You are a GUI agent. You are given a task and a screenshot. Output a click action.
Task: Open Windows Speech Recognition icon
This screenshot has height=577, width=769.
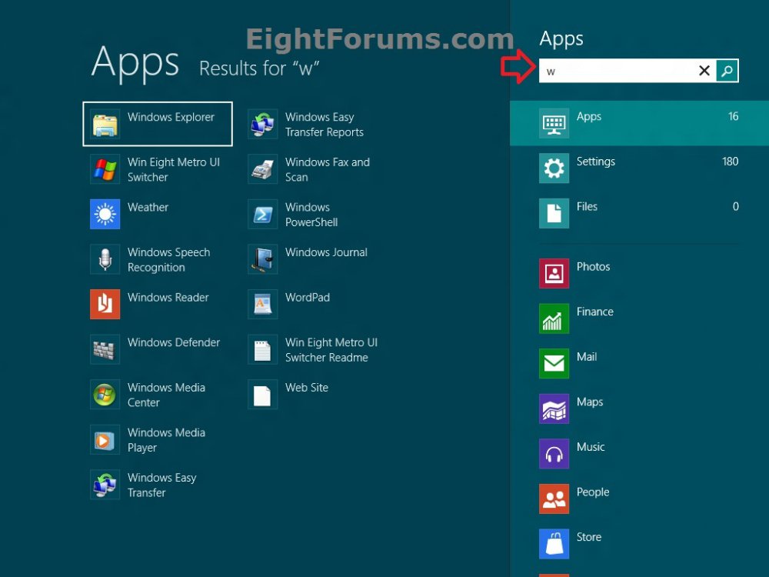point(105,259)
